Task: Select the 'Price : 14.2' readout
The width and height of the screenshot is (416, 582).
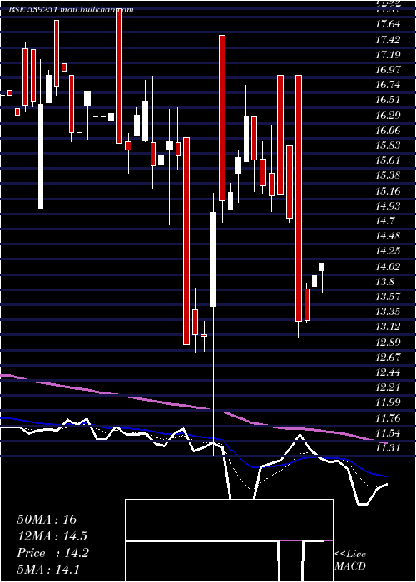Action: click(53, 553)
